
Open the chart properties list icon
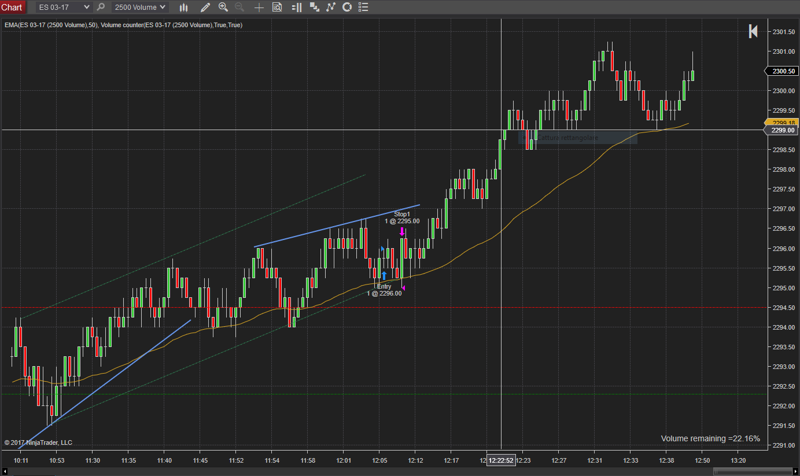click(x=363, y=8)
